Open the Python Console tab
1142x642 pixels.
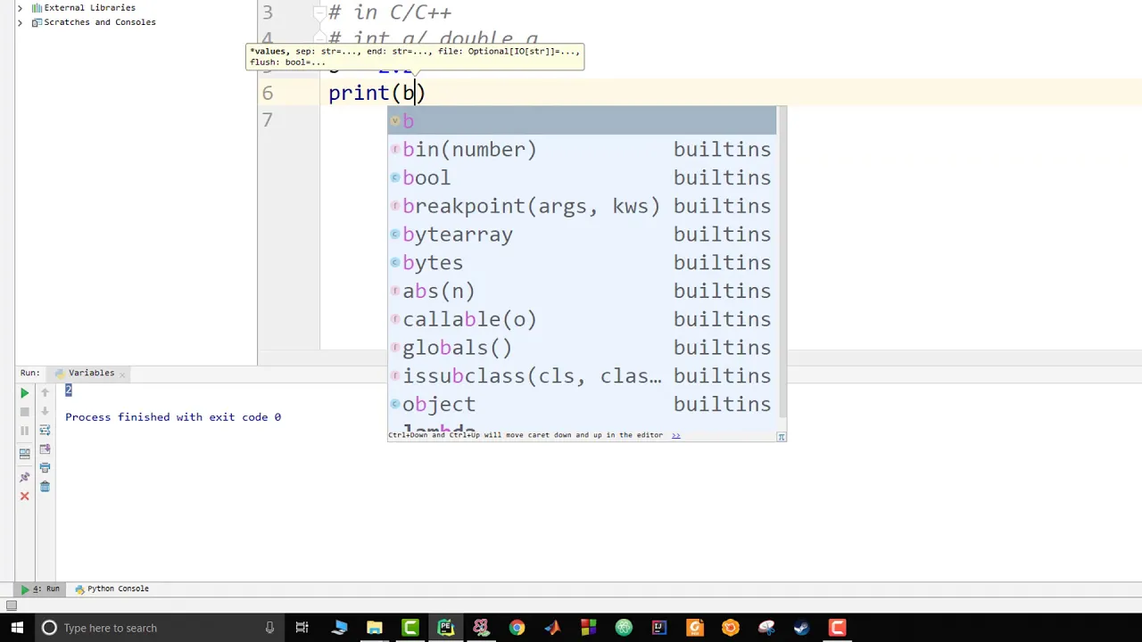click(112, 588)
